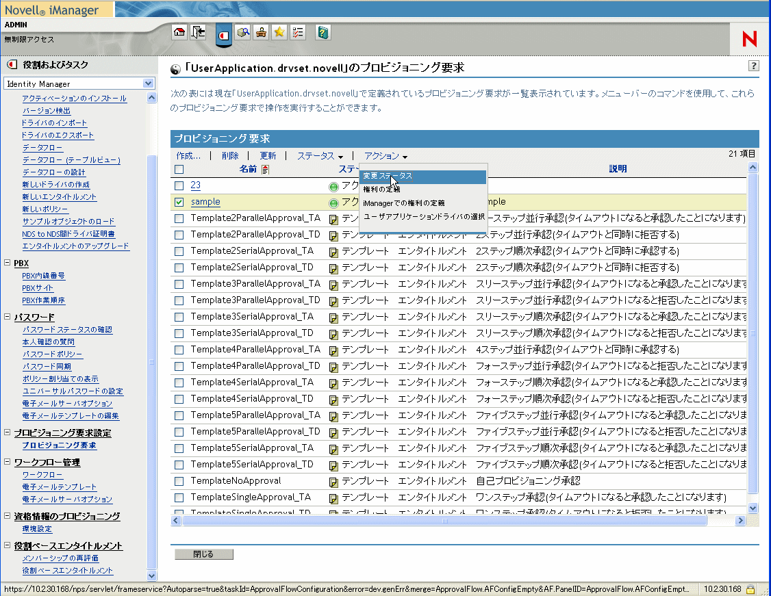Image resolution: width=771 pixels, height=596 pixels.
Task: Sort the list by the 名前 column header
Action: pos(248,169)
